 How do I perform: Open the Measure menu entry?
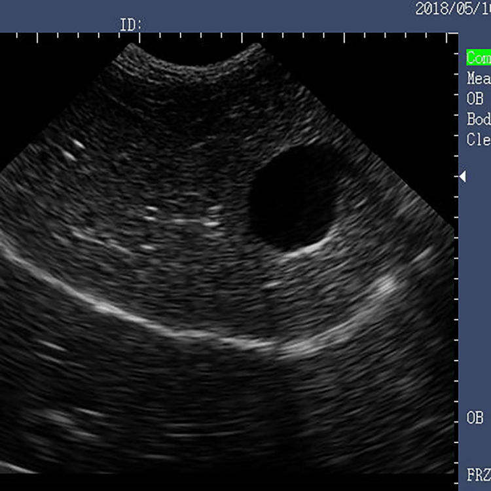tap(479, 79)
